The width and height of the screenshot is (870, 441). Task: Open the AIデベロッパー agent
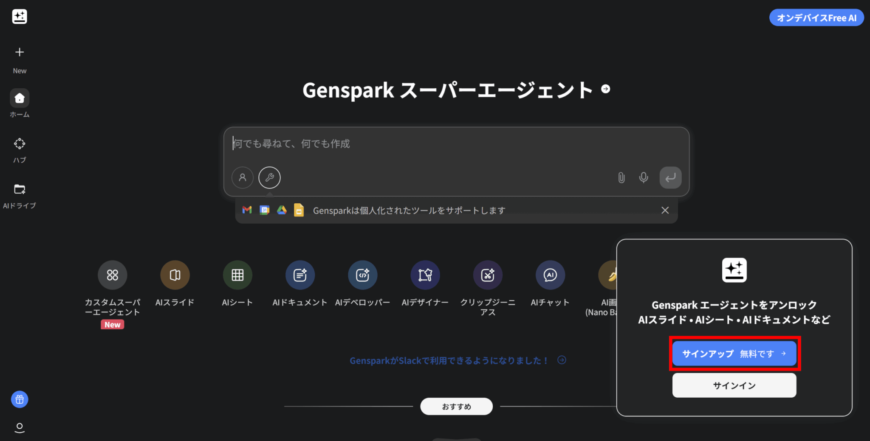pos(363,275)
